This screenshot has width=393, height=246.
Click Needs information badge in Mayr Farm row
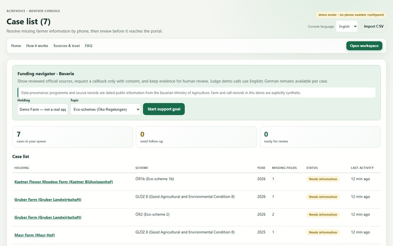coord(323,232)
